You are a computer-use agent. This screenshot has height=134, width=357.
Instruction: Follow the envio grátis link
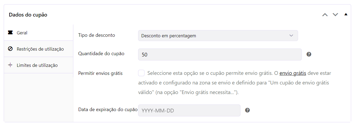pyautogui.click(x=292, y=73)
